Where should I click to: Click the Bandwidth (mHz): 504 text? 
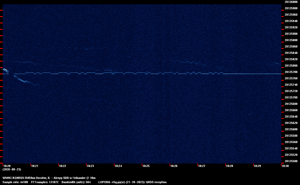click(x=76, y=182)
